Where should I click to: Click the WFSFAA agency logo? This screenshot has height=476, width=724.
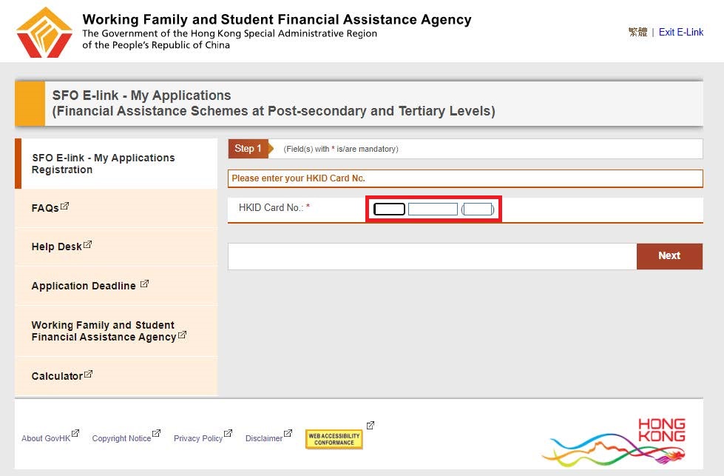point(44,33)
